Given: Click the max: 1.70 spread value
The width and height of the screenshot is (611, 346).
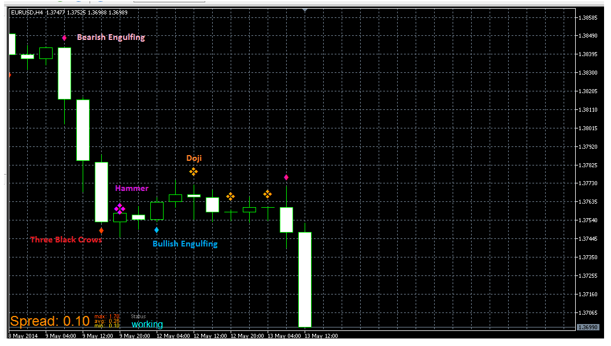Looking at the screenshot, I should tap(107, 316).
